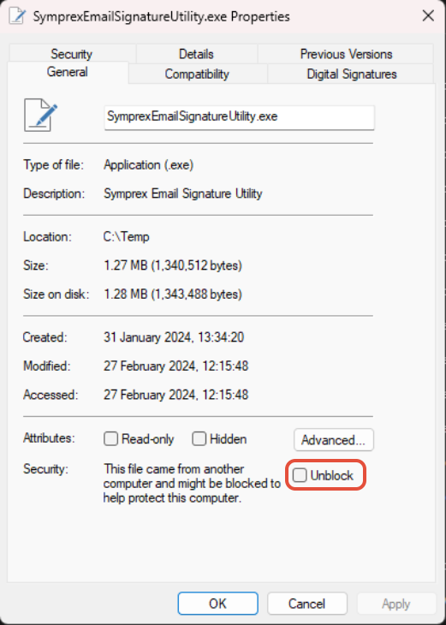Click the Cancel button
Screen dimensions: 446x625
(x=307, y=604)
